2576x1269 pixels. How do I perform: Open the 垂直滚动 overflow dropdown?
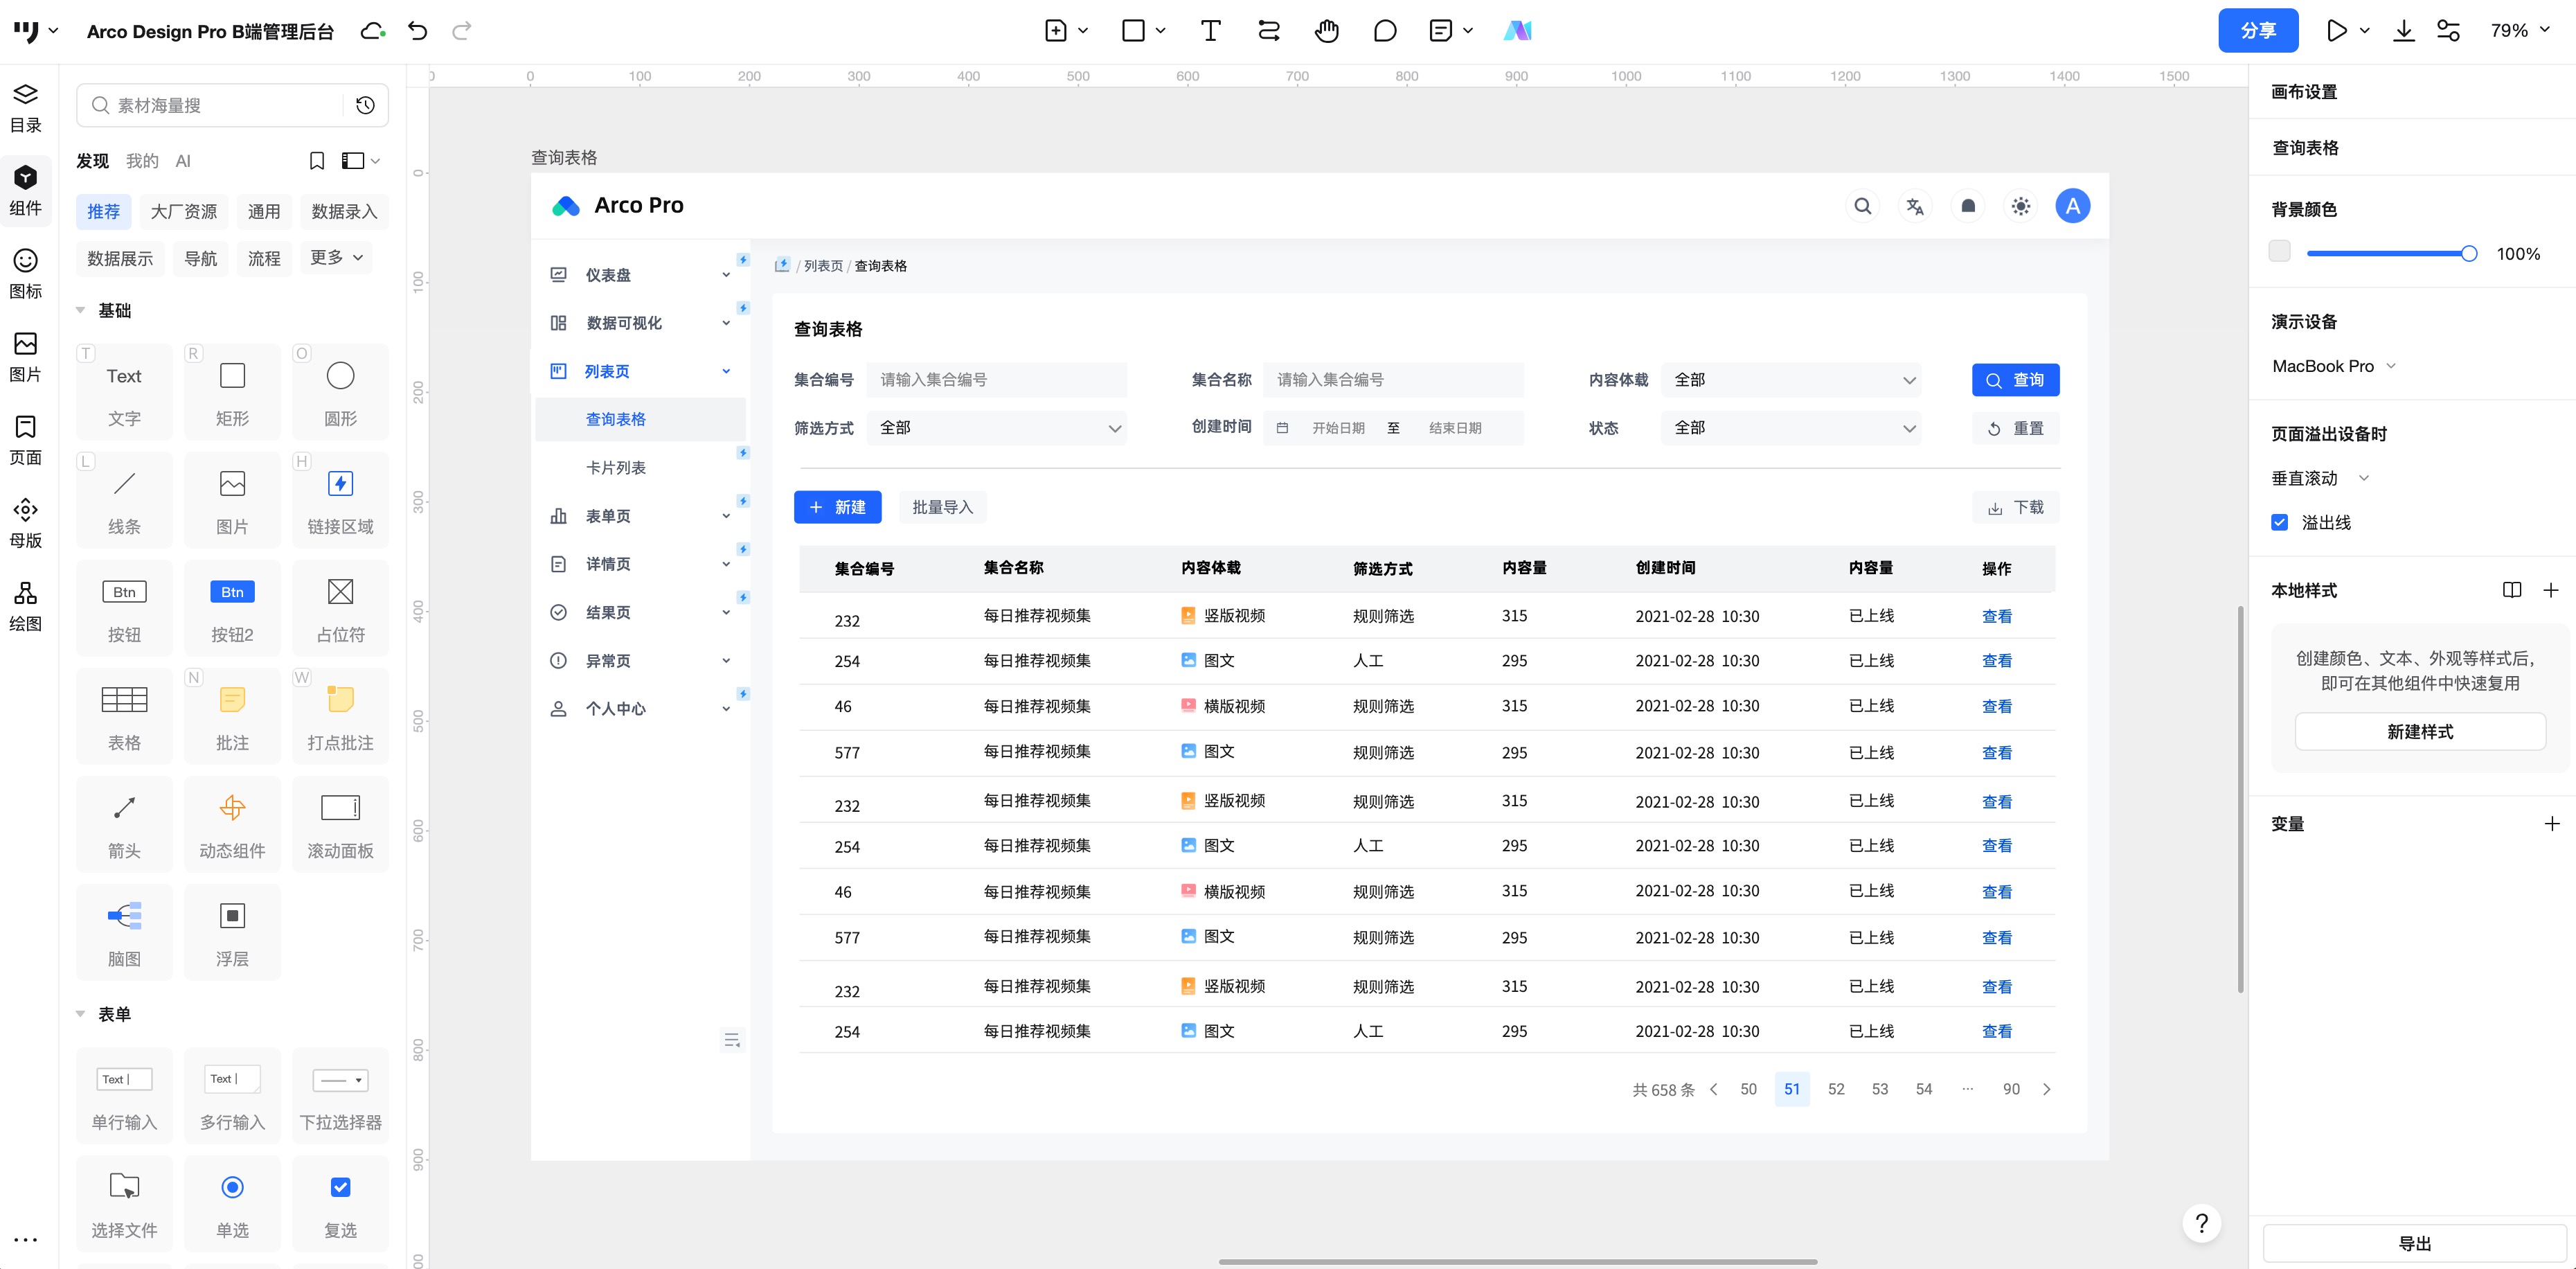tap(2320, 478)
